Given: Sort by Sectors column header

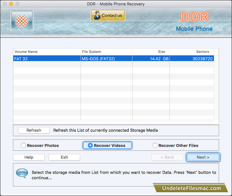Looking at the screenshot, I should tap(192, 52).
